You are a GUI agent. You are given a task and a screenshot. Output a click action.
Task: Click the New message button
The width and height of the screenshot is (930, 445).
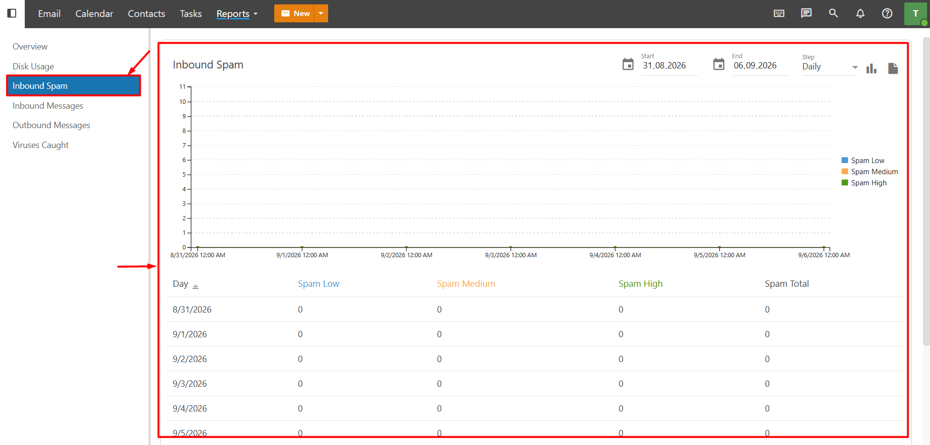point(295,14)
